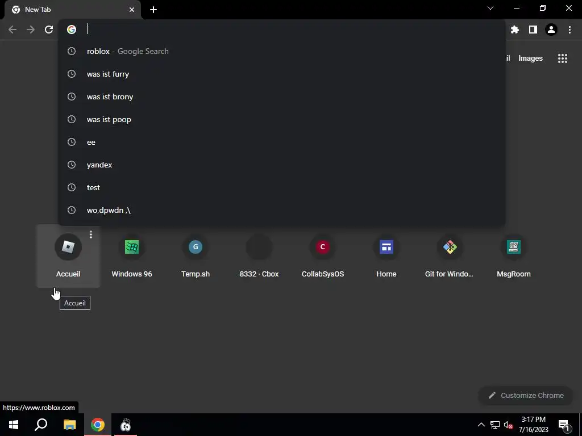Click the muted volume tray icon
Image resolution: width=582 pixels, height=436 pixels.
click(x=508, y=425)
